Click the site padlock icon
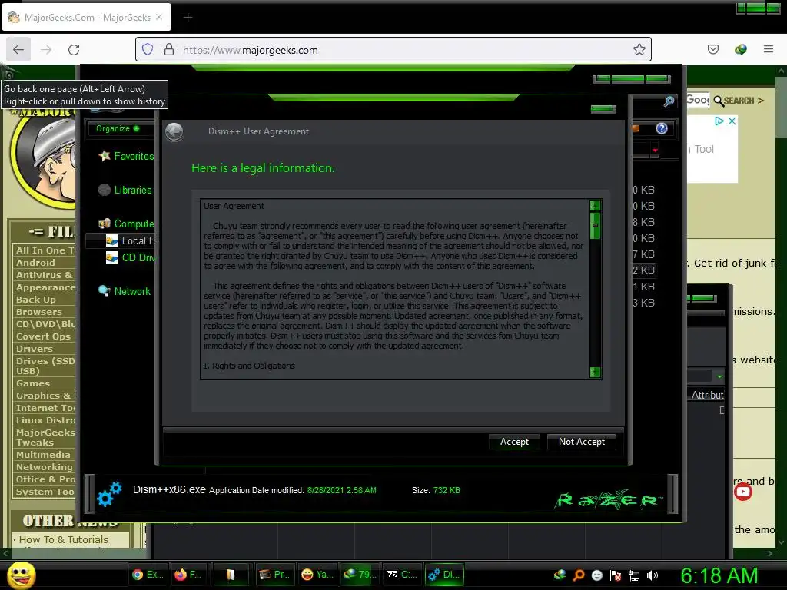Viewport: 787px width, 590px height. 169,50
